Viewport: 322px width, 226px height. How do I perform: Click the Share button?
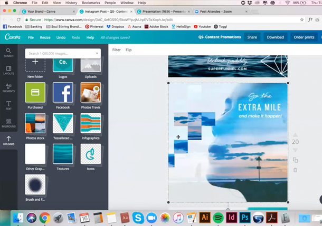[x=252, y=37]
